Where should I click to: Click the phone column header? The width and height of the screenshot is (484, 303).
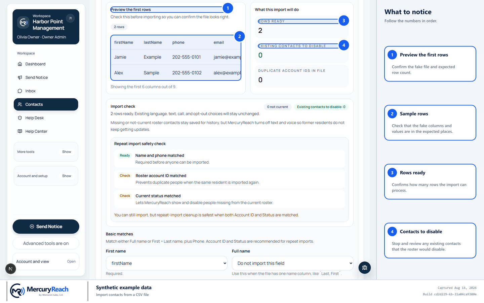178,42
